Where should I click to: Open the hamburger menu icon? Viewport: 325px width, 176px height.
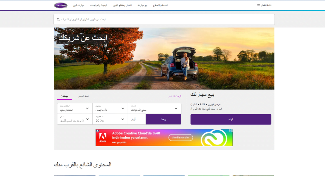coord(258,5)
